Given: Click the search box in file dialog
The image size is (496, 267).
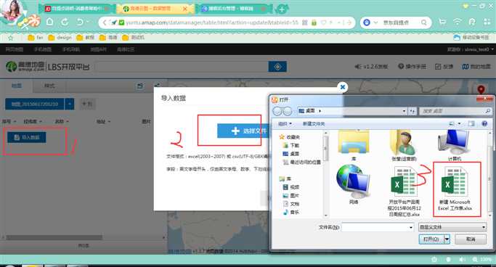Looking at the screenshot, I should pos(455,111).
